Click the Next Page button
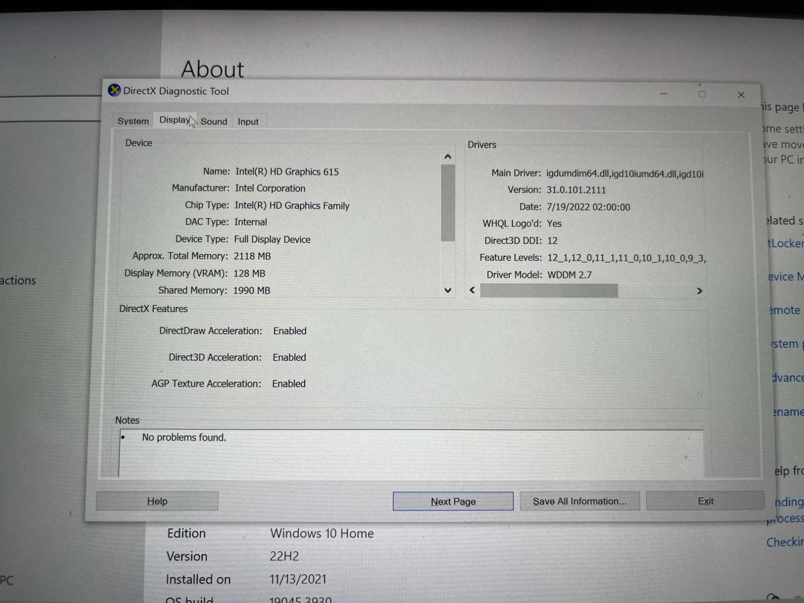 (x=453, y=502)
